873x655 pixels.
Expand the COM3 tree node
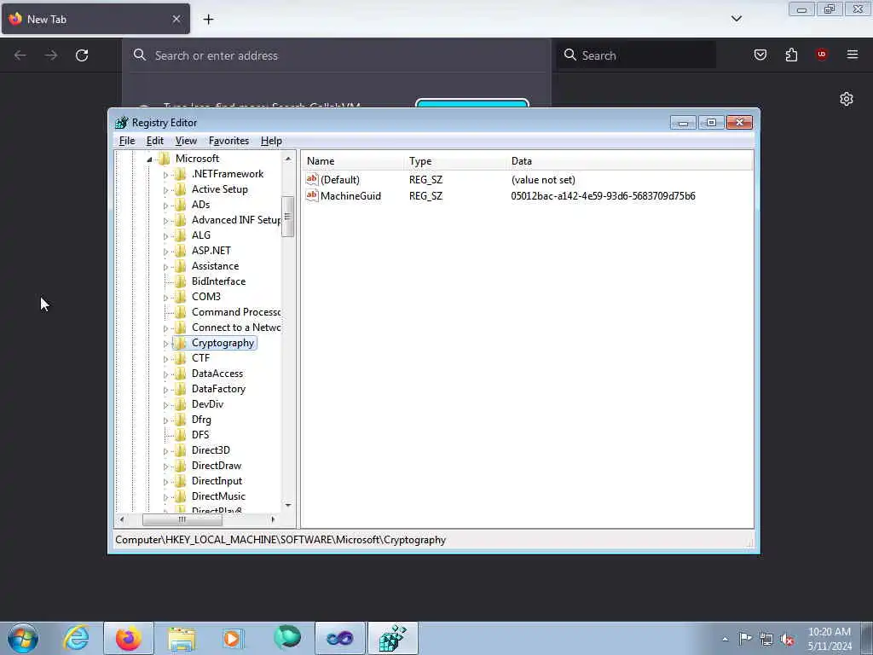click(x=165, y=298)
